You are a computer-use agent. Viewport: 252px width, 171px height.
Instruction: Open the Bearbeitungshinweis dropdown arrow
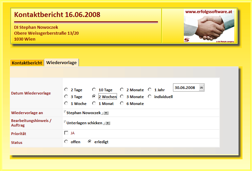(x=108, y=123)
